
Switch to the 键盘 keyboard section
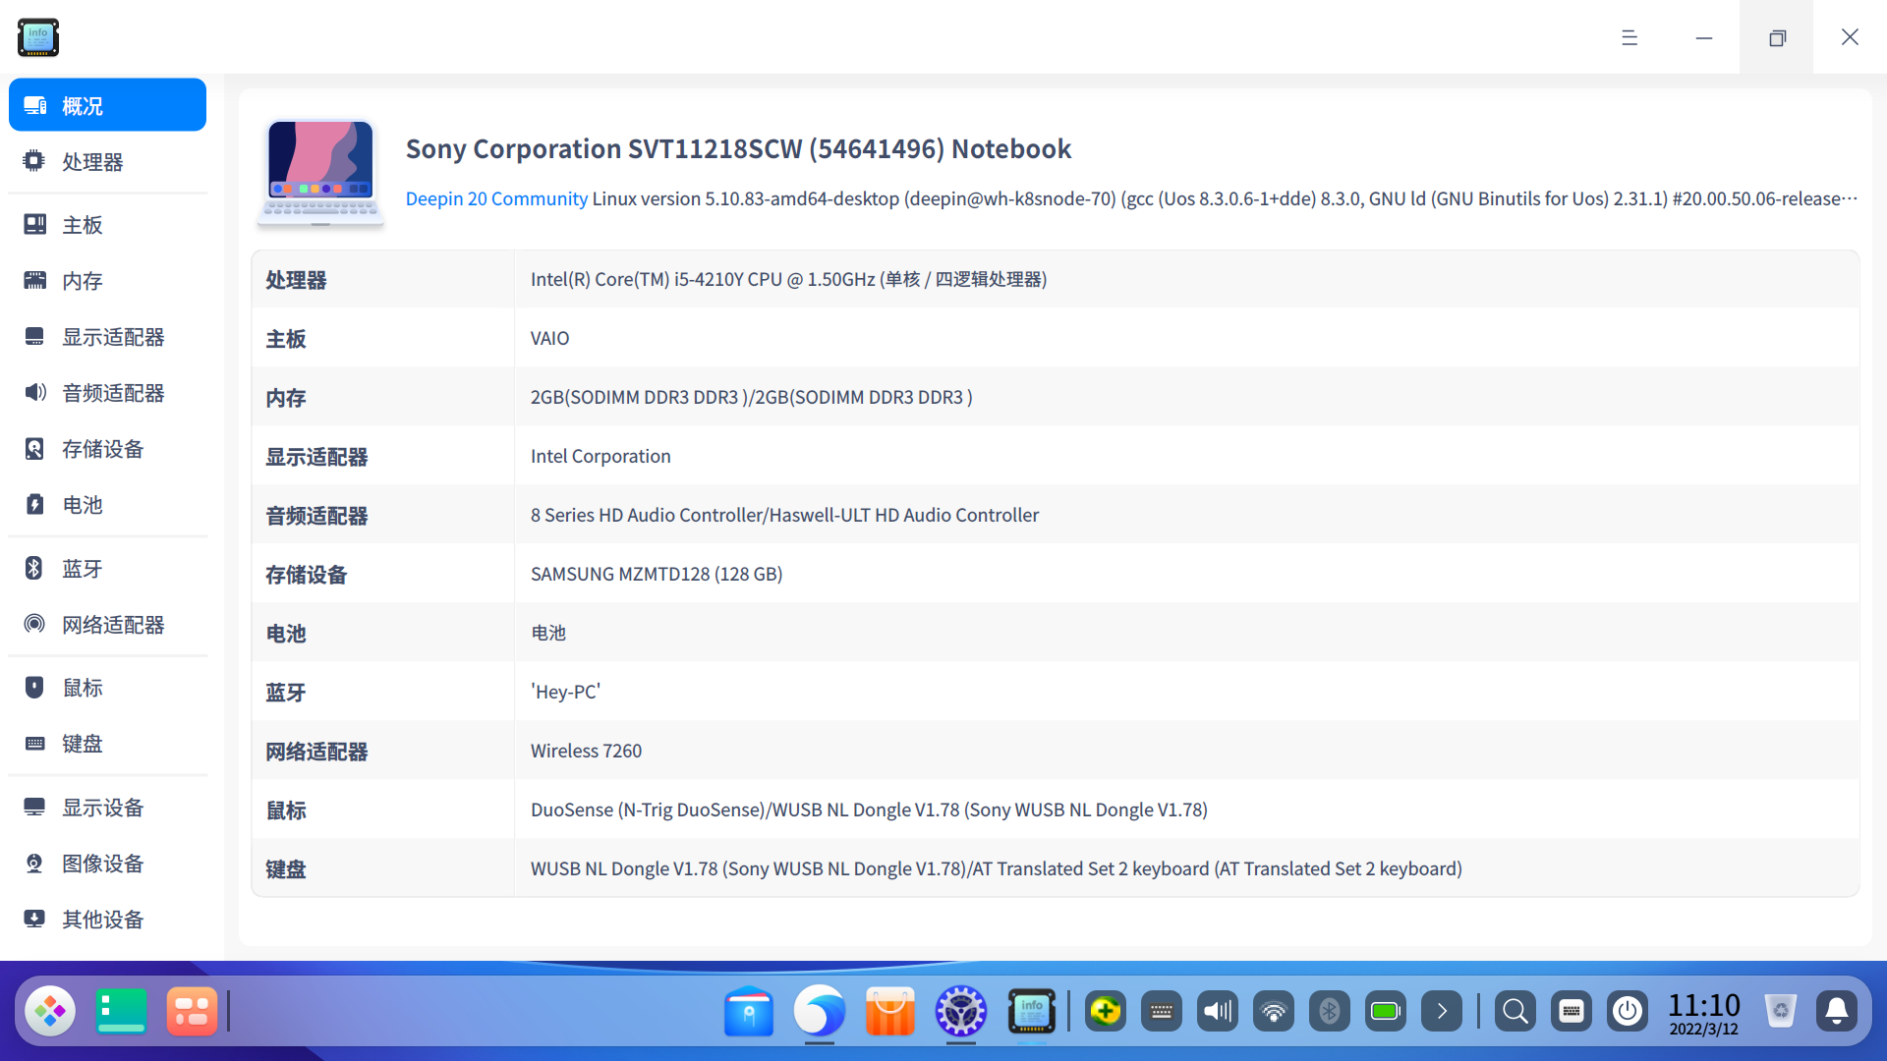click(x=83, y=744)
